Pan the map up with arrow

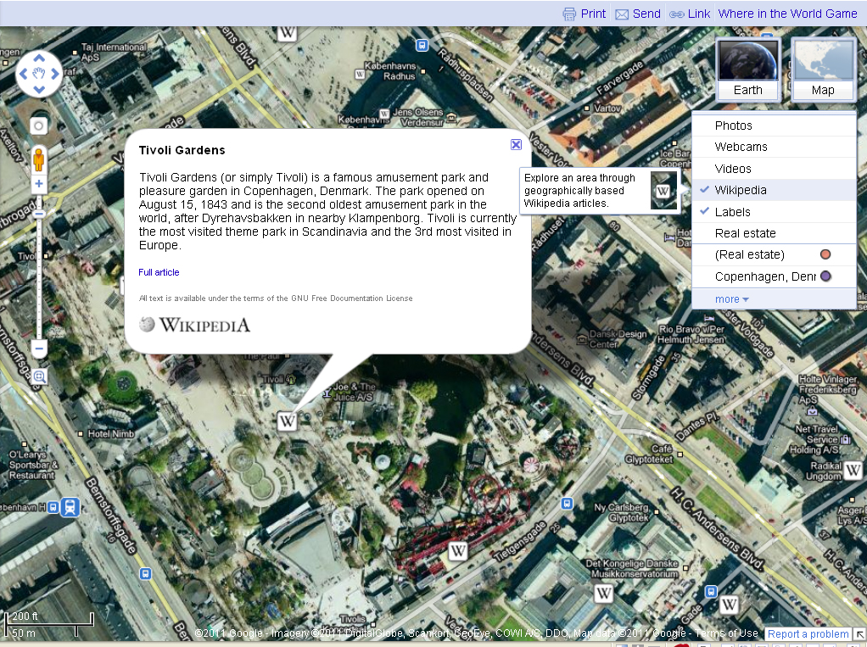pos(39,59)
